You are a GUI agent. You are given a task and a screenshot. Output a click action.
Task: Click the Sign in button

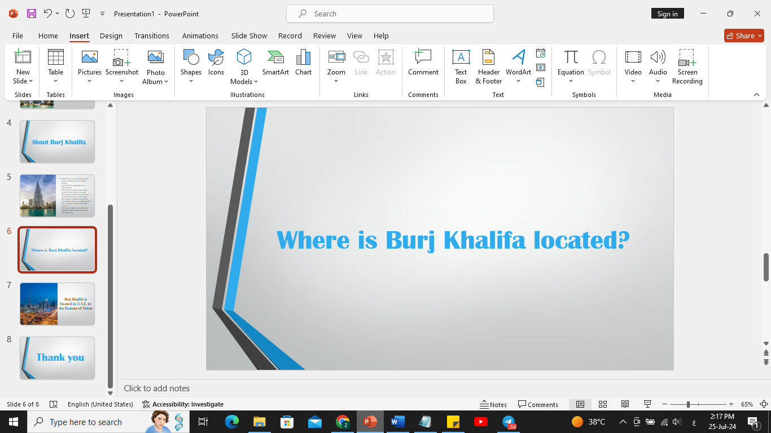click(x=667, y=14)
